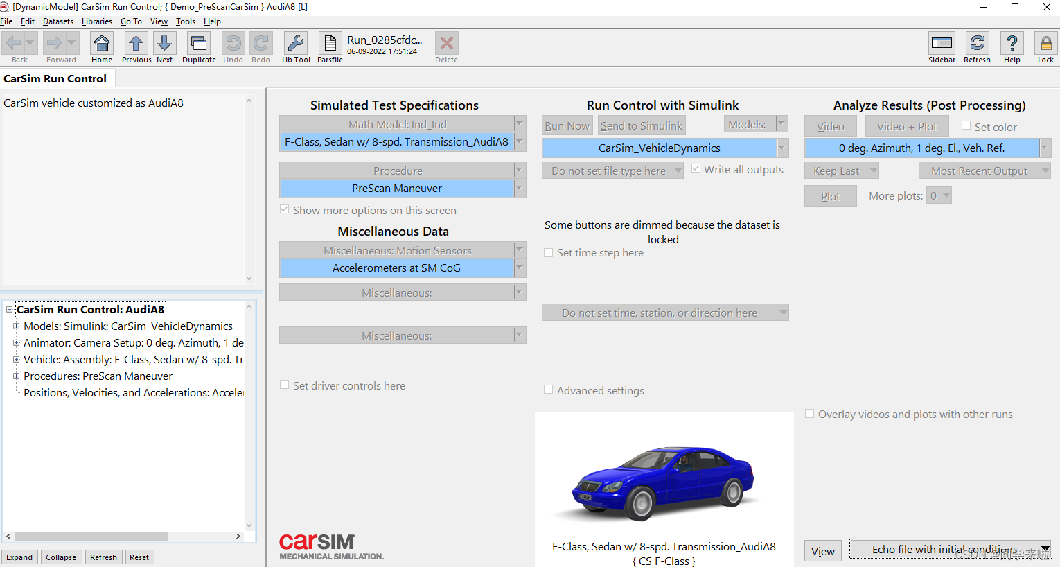Click the notes text field

click(123, 189)
